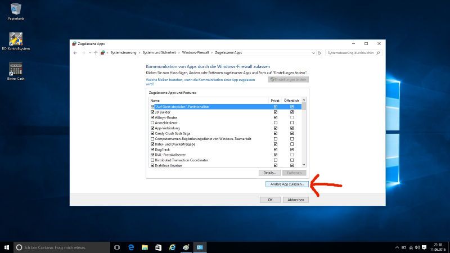Expand breadcrumb chevron after Windows-Firewall
Viewport: 450px width, 253px height.
(212, 53)
